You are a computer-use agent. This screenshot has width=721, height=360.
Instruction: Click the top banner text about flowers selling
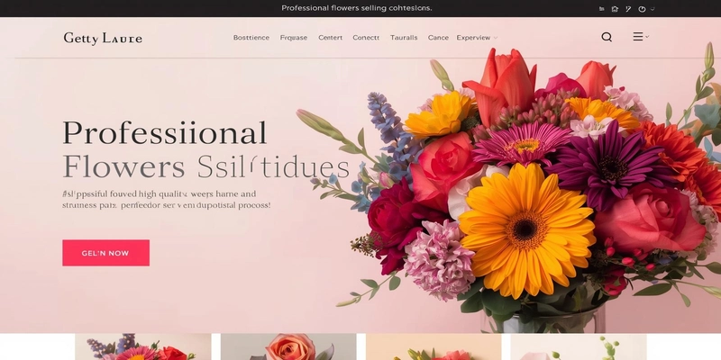coord(356,8)
